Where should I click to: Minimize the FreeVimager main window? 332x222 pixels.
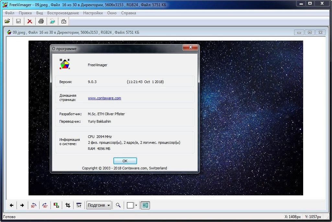(x=301, y=4)
